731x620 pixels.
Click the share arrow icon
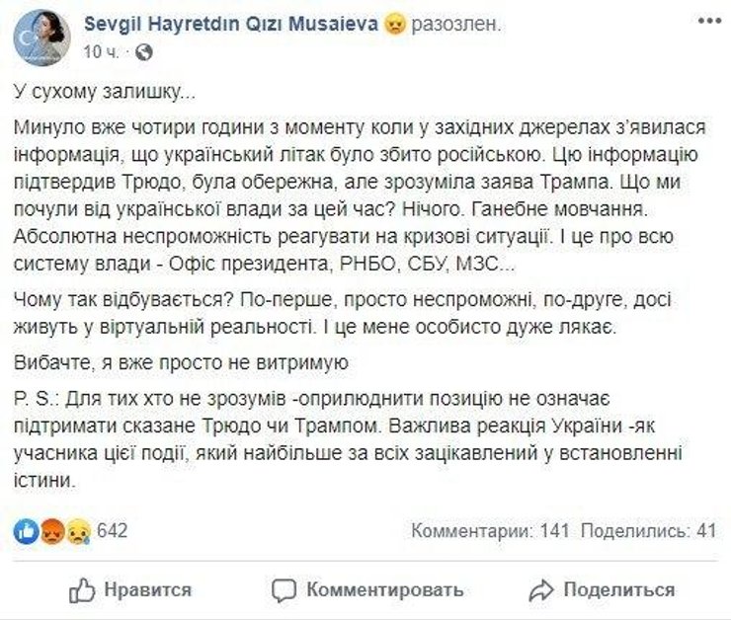point(540,590)
